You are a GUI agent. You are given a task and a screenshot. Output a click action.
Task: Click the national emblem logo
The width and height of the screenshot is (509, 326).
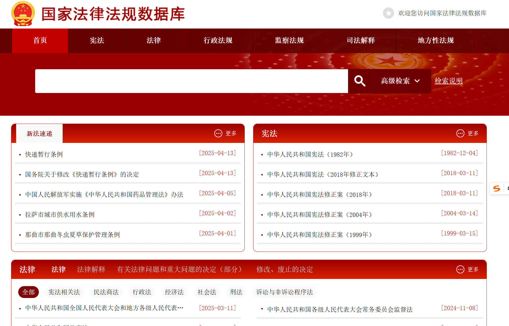coord(23,14)
